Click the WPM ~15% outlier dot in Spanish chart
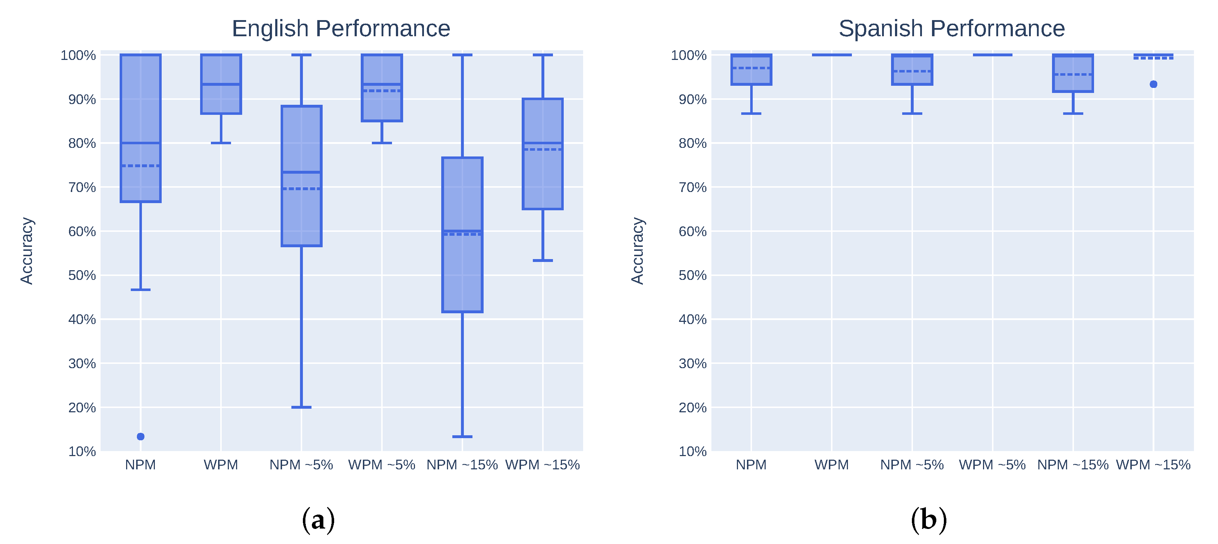This screenshot has height=544, width=1218. (x=1153, y=84)
